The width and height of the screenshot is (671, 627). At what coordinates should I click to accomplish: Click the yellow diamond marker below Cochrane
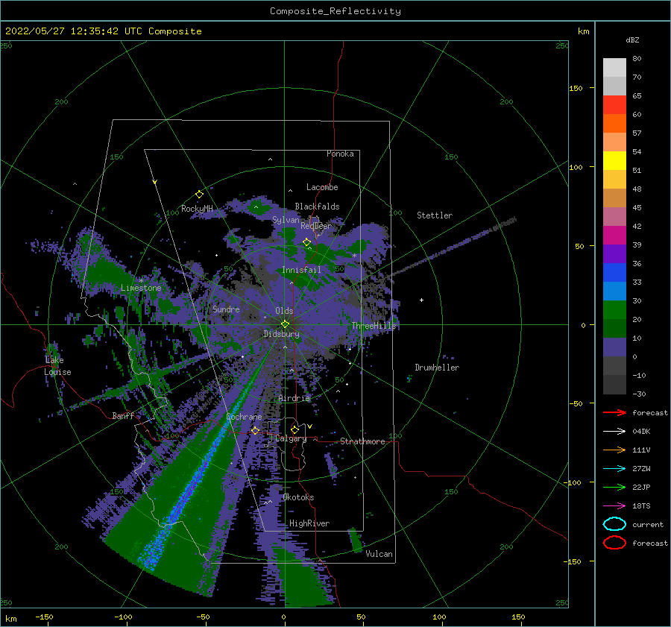255,430
